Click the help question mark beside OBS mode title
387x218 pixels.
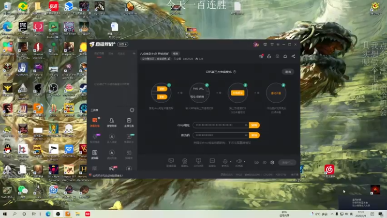(x=235, y=72)
